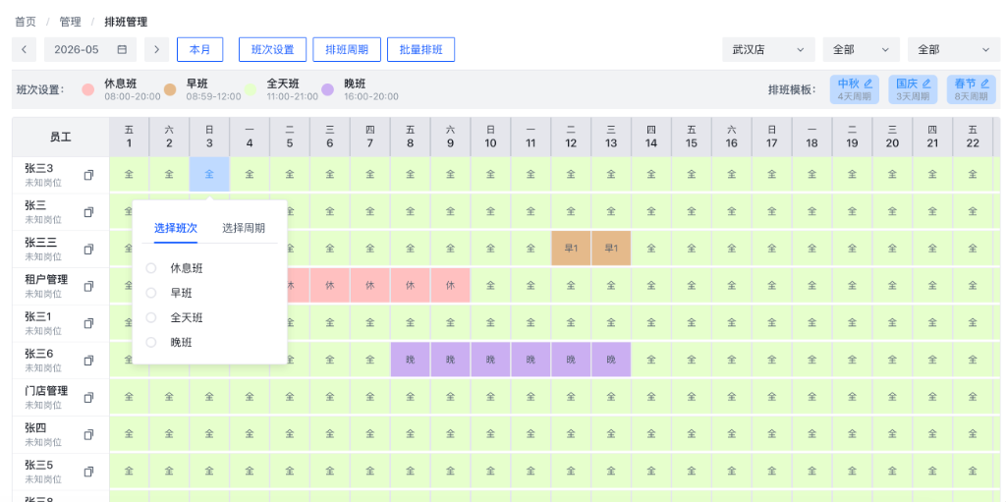This screenshot has height=502, width=1006.
Task: Click employee name 张三5
Action: tap(38, 465)
